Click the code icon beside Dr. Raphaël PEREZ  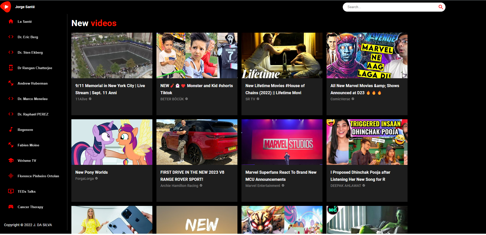click(x=11, y=114)
